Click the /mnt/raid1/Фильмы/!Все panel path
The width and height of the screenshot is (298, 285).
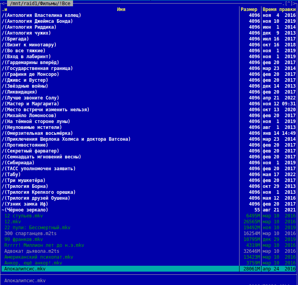pos(38,3)
